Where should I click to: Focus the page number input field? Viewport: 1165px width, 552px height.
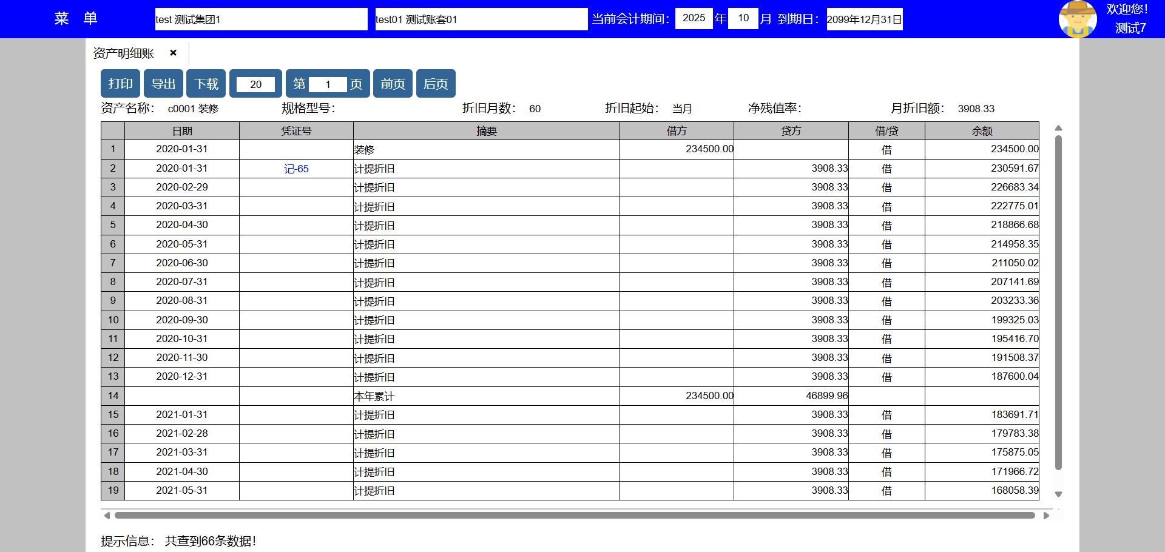pyautogui.click(x=328, y=84)
